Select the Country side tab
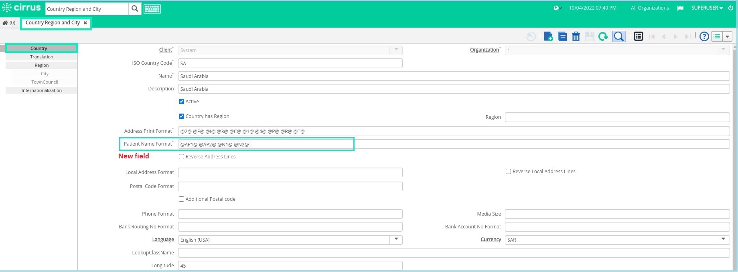The image size is (738, 272). click(x=42, y=48)
